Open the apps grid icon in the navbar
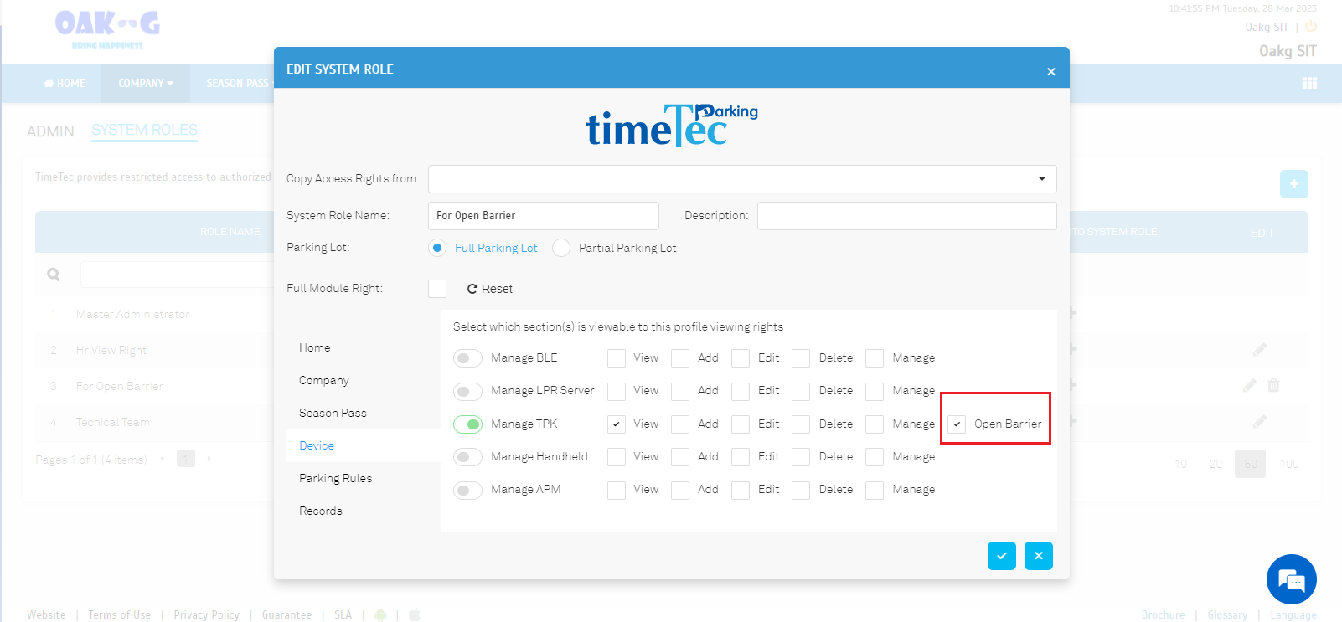The image size is (1342, 622). (x=1310, y=83)
